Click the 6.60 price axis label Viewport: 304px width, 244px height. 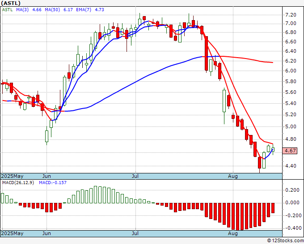[x=291, y=42]
